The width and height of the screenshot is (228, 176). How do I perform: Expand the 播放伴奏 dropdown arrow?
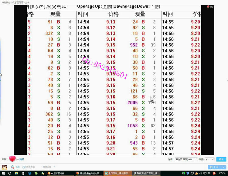[55, 167]
